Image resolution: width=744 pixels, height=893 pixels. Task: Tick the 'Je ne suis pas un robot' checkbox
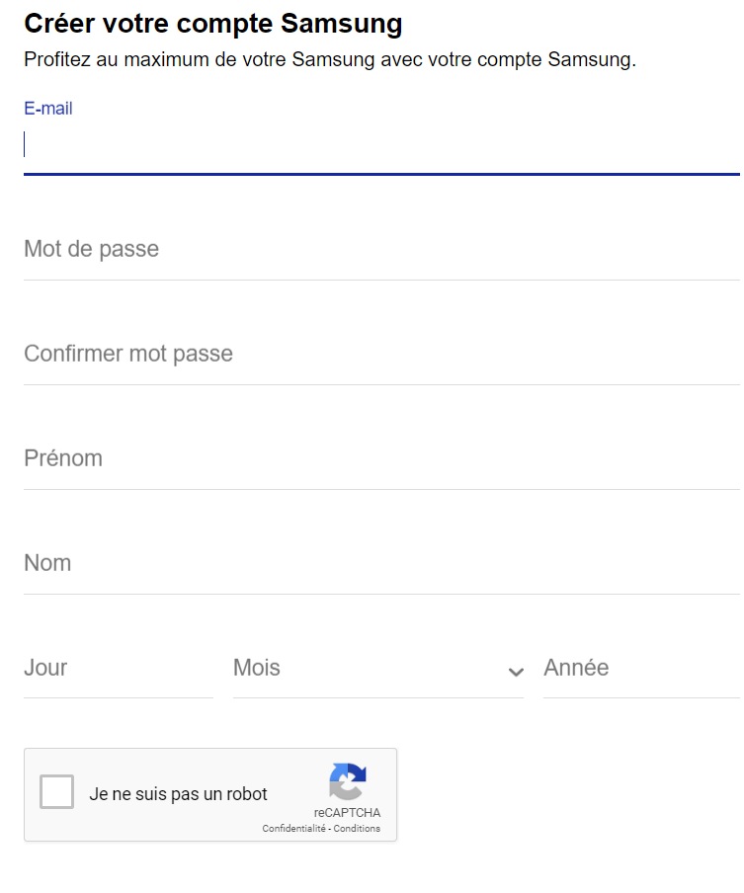click(56, 791)
